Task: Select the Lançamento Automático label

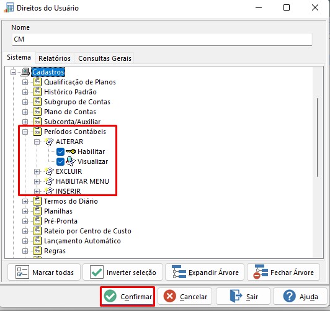Action: point(82,241)
